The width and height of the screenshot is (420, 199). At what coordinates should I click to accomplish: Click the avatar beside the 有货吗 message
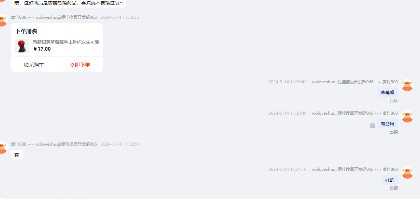(x=407, y=116)
